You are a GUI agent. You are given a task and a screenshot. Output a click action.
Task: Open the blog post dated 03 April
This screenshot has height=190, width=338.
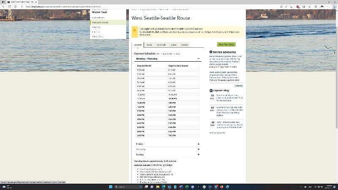point(229,111)
